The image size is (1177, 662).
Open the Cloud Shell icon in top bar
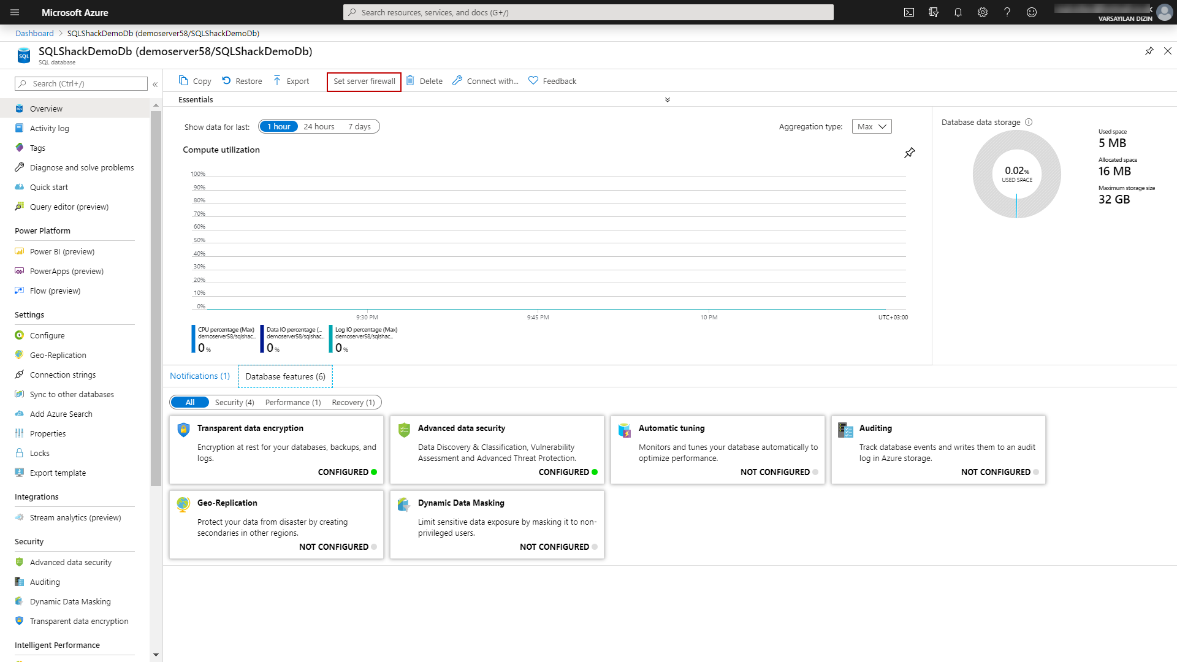[909, 12]
